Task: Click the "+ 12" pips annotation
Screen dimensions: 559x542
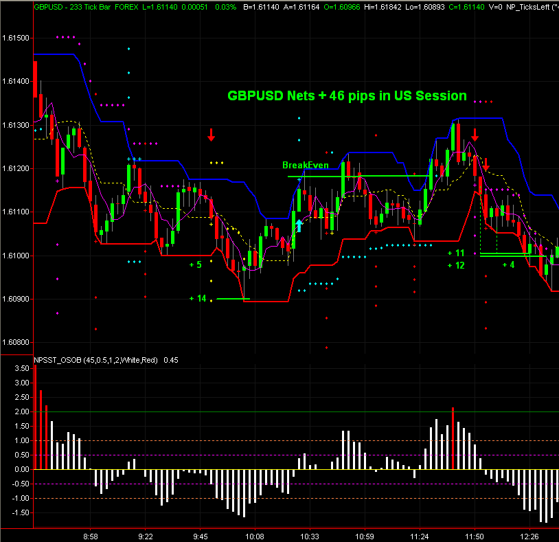Action: point(456,265)
